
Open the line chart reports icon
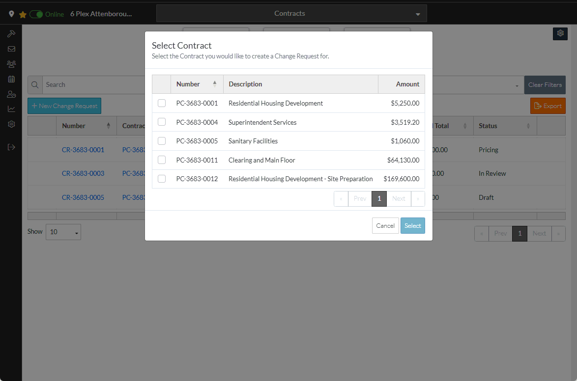coord(11,109)
